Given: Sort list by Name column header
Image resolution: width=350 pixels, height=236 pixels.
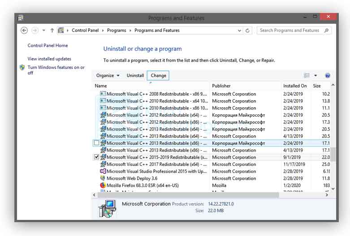Looking at the screenshot, I should point(151,86).
